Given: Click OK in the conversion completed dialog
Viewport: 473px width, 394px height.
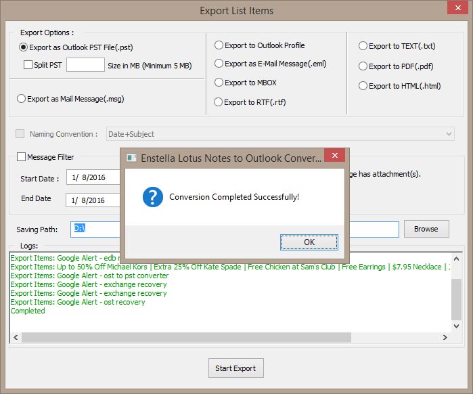Looking at the screenshot, I should (x=309, y=242).
